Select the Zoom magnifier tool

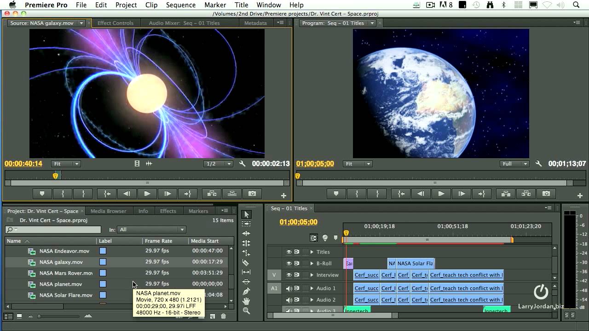pyautogui.click(x=246, y=311)
